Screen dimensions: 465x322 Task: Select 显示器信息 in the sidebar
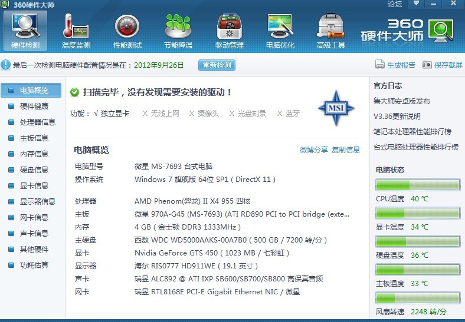coord(31,202)
